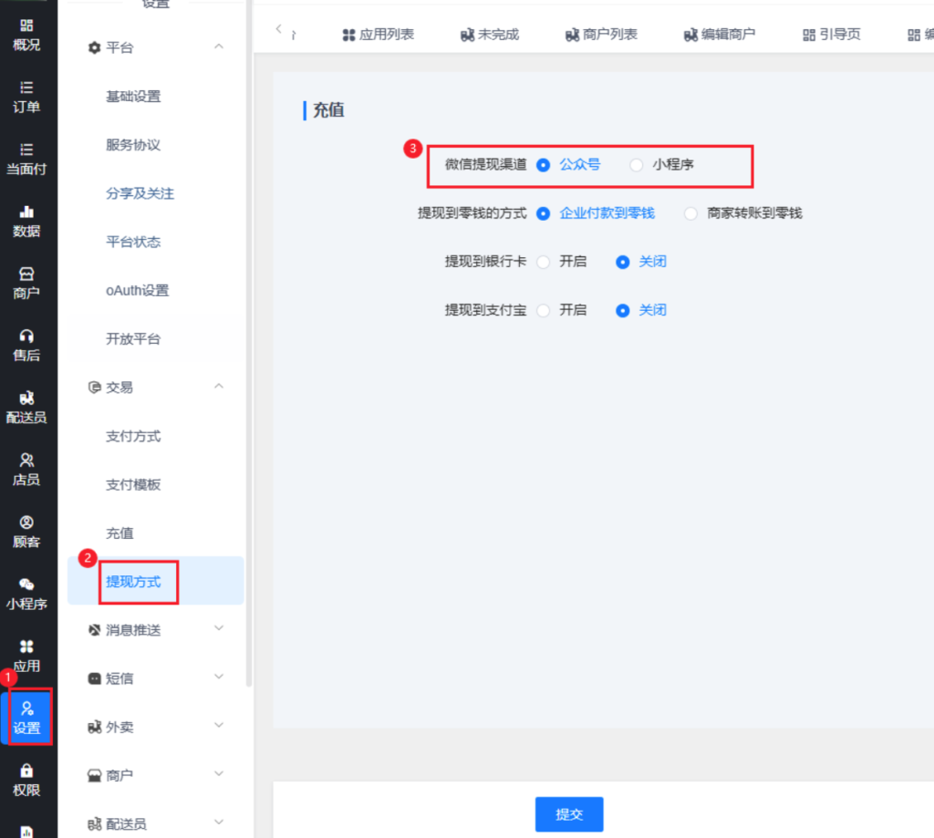Image resolution: width=934 pixels, height=838 pixels.
Task: Open 支付方式 settings page link
Action: [x=133, y=436]
